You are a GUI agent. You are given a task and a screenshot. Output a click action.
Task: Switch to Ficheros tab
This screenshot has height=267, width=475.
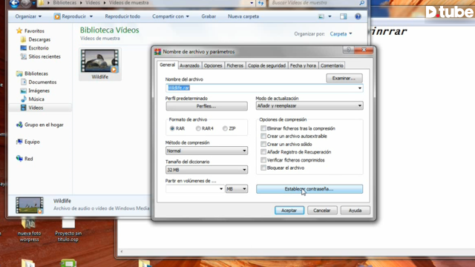(235, 65)
